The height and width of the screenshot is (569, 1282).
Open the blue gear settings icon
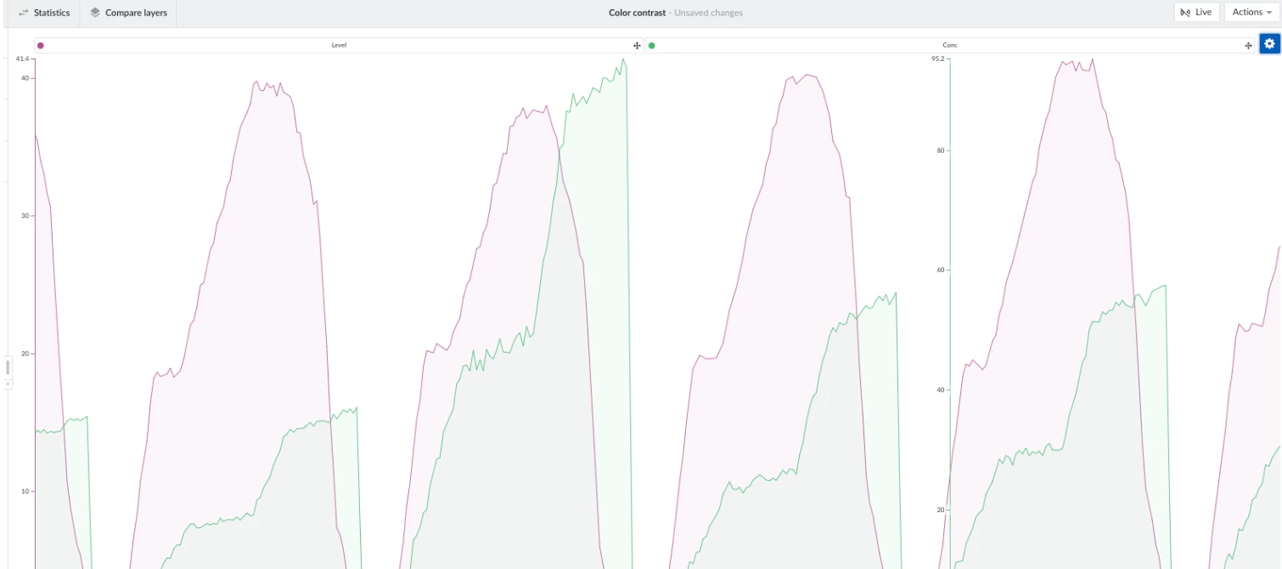1269,43
